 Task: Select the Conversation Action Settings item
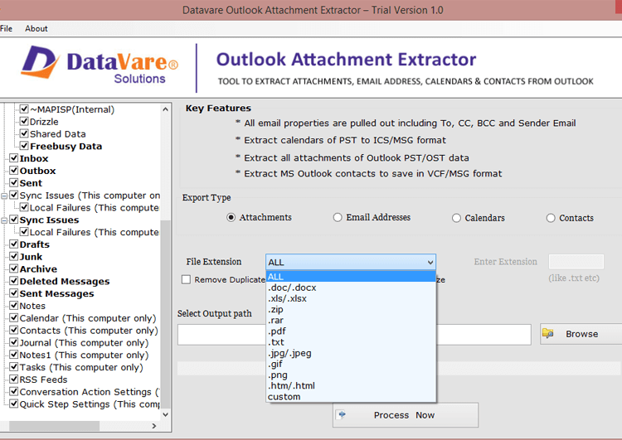tap(90, 392)
